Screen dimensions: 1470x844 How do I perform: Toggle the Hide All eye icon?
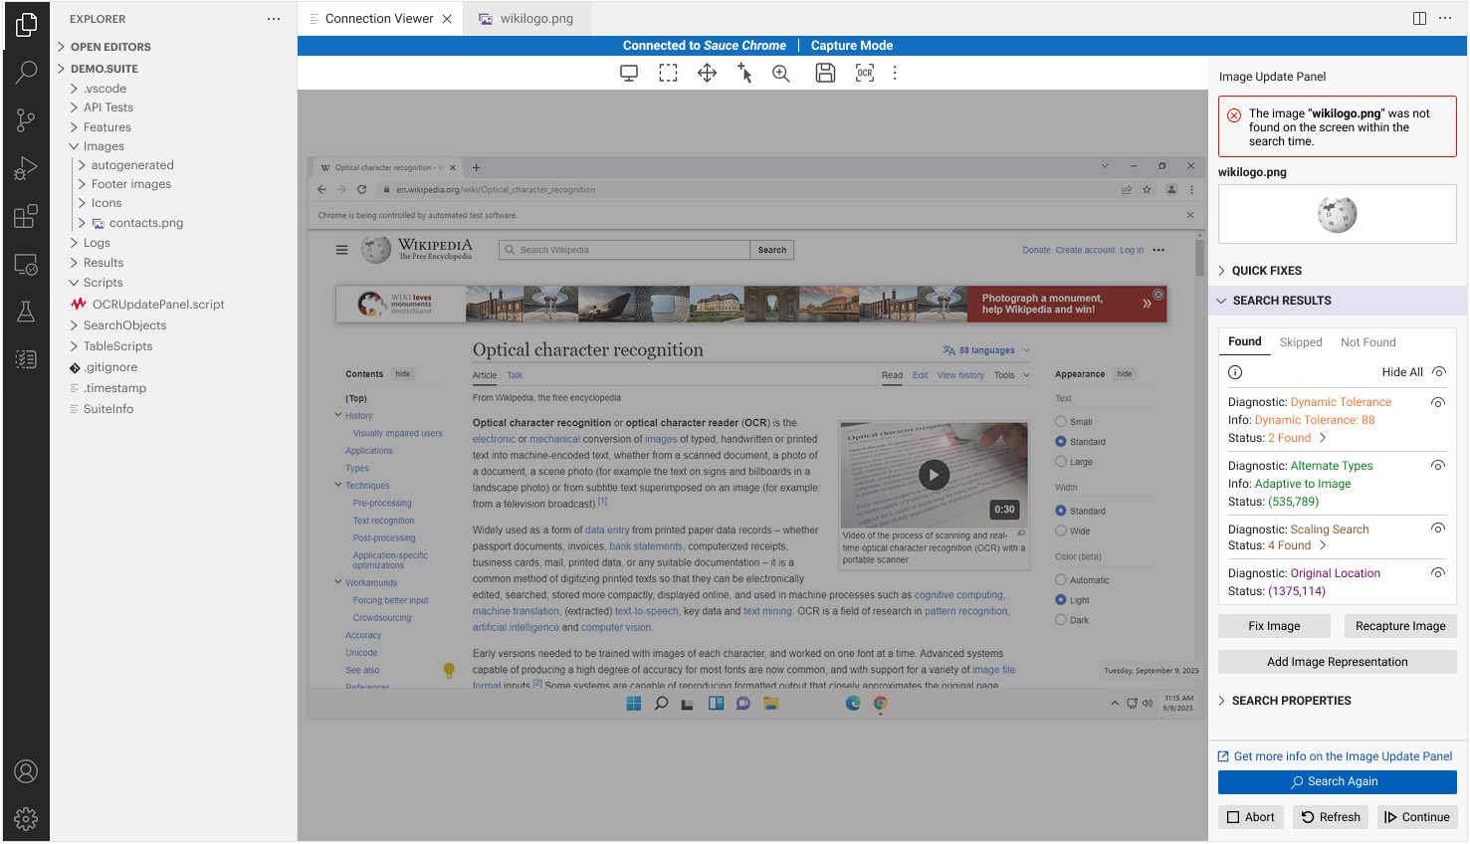coord(1438,372)
